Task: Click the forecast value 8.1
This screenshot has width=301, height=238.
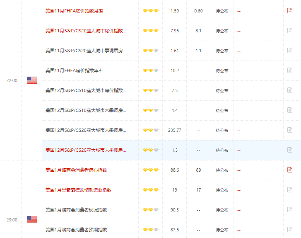Action: pyautogui.click(x=198, y=31)
